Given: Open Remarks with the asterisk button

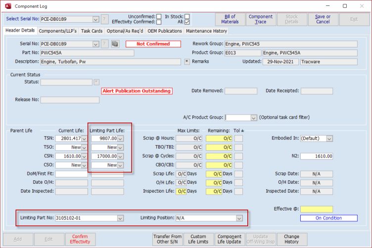Looking at the screenshot, I should pos(187,62).
